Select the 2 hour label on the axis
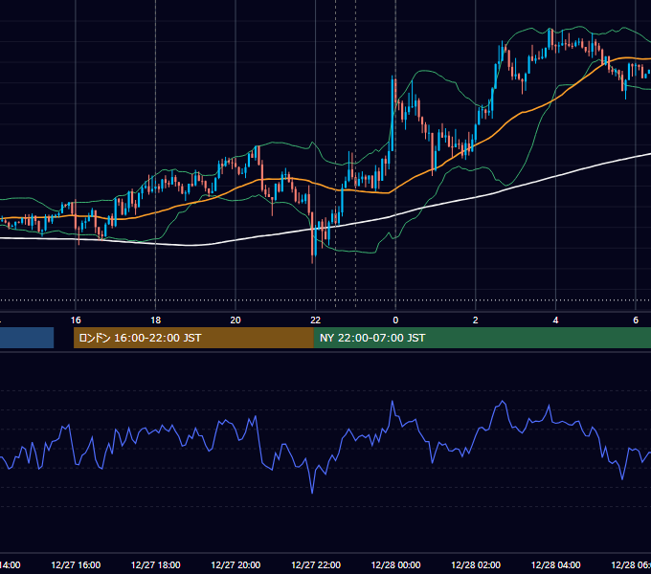The image size is (651, 574). coord(476,320)
